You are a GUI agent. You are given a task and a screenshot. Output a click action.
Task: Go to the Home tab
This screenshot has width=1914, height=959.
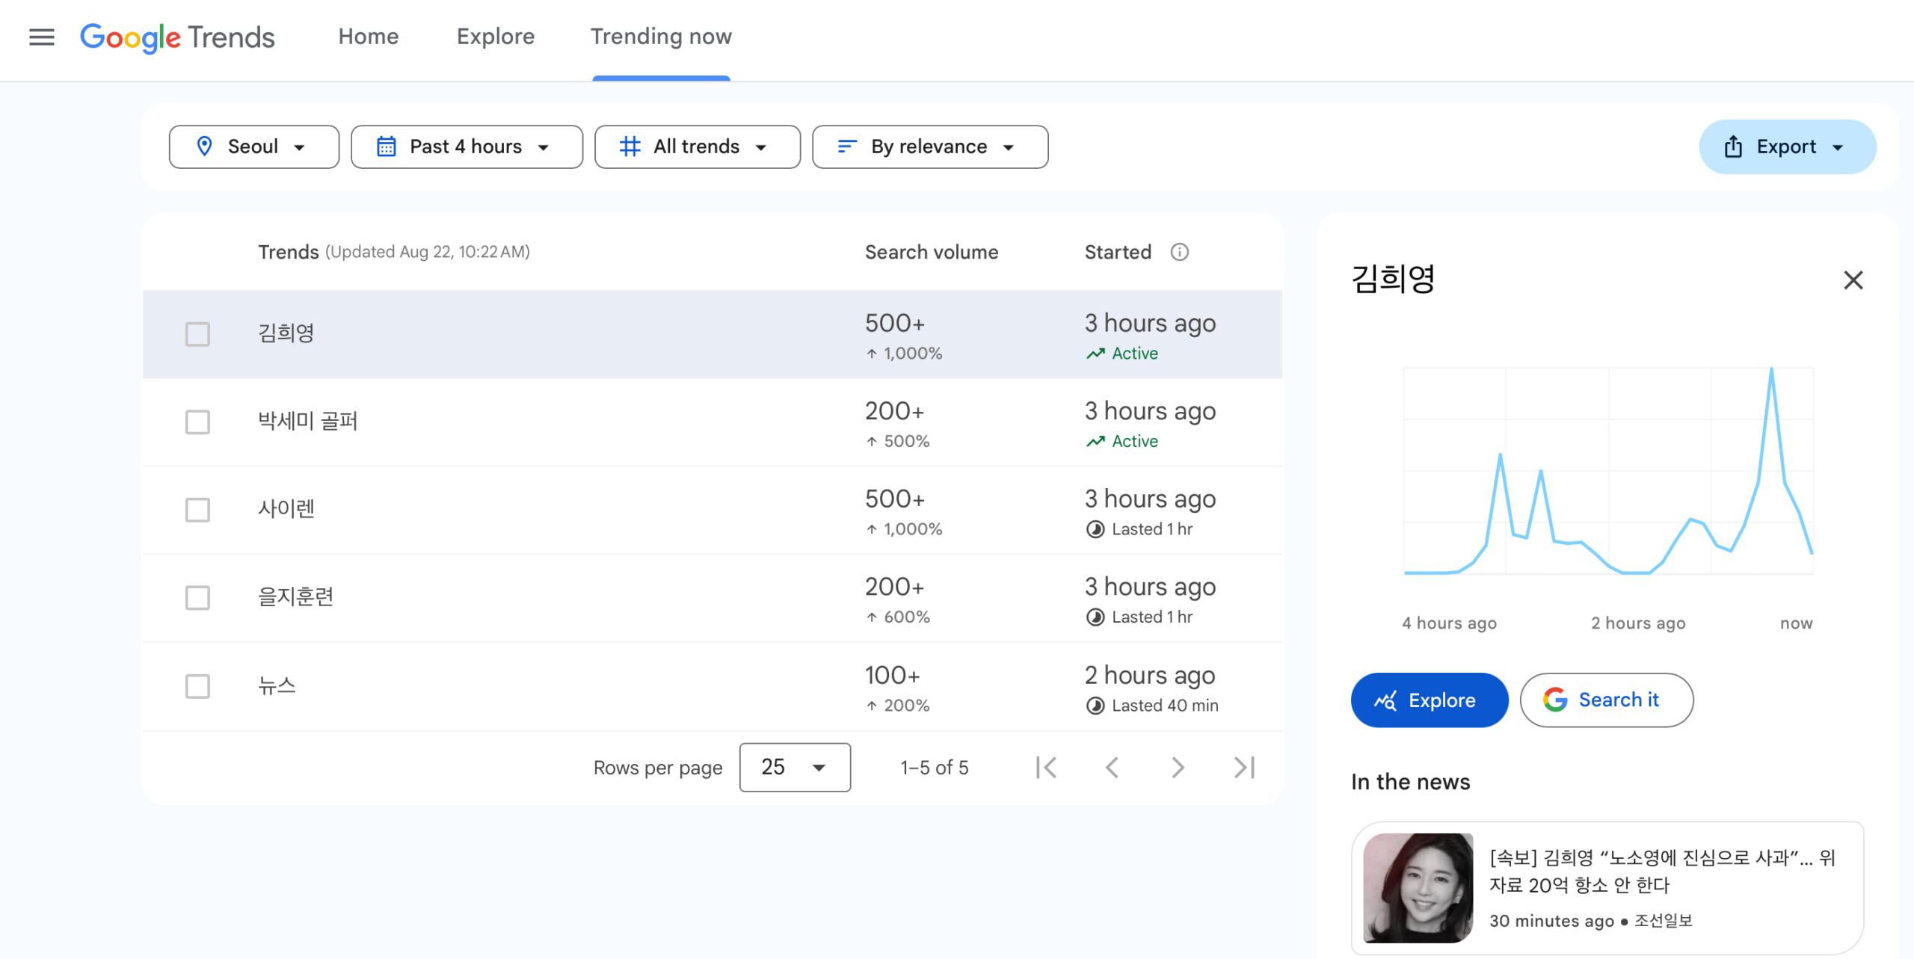click(x=369, y=37)
